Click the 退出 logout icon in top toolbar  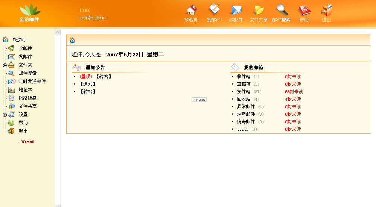click(326, 11)
